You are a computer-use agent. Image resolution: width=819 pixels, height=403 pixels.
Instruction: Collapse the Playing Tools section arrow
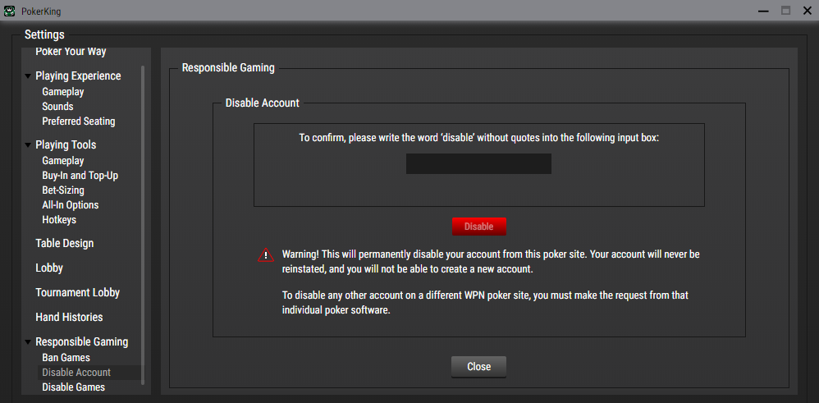click(28, 145)
